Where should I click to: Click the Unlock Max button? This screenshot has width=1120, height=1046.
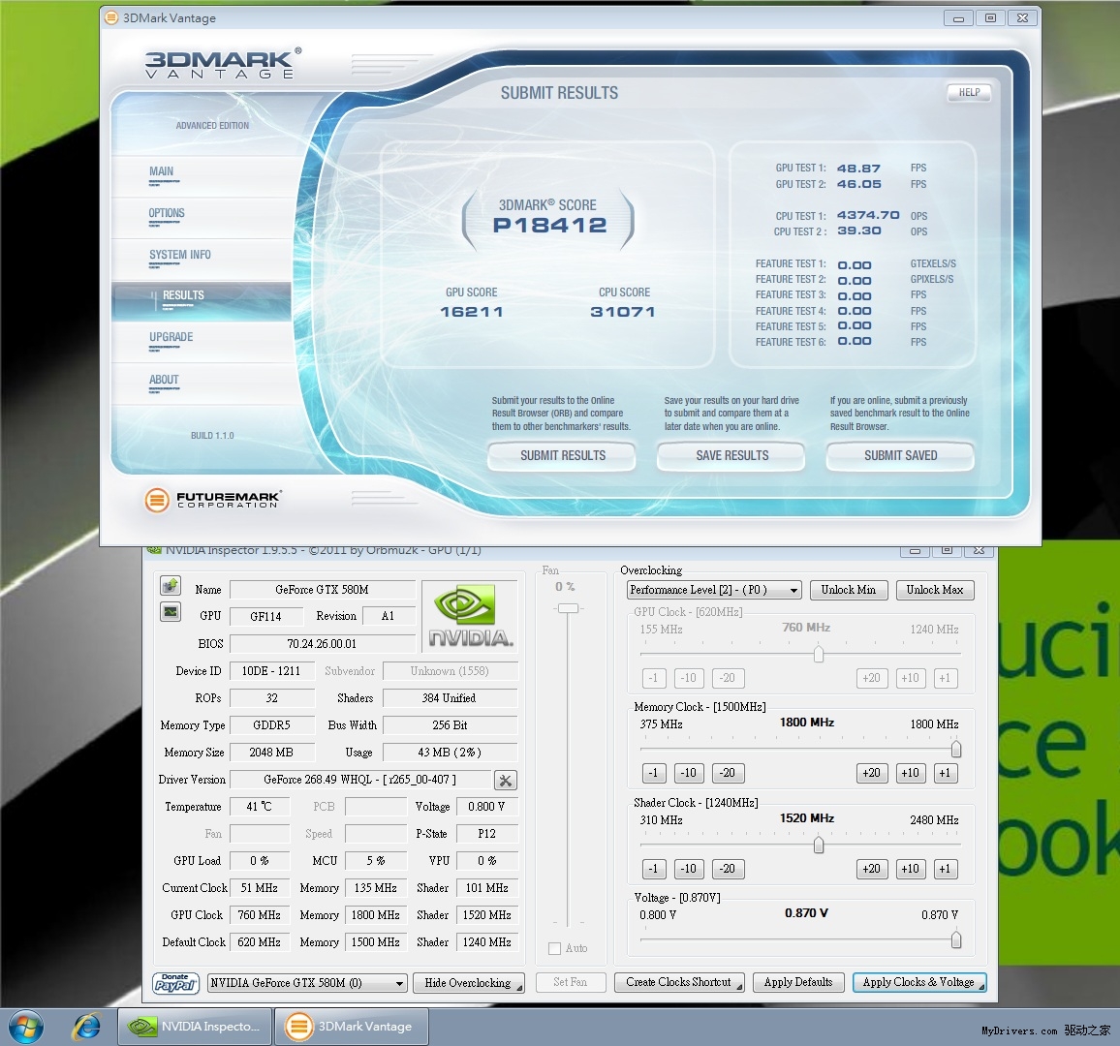934,590
